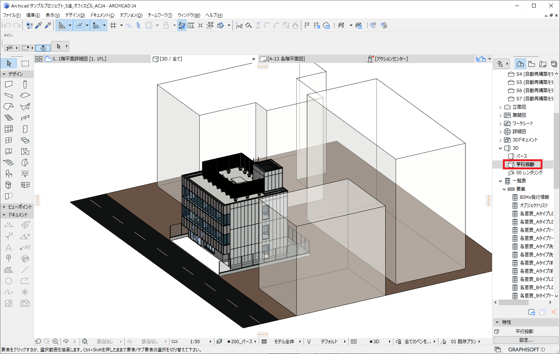Select the Door tool

pyautogui.click(x=25, y=129)
